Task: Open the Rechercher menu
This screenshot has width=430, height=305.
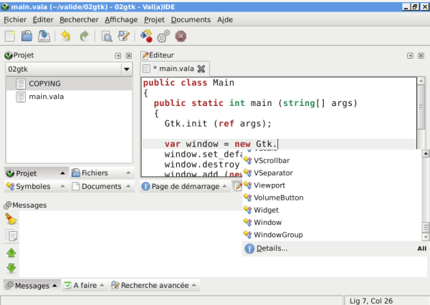Action: pos(79,20)
